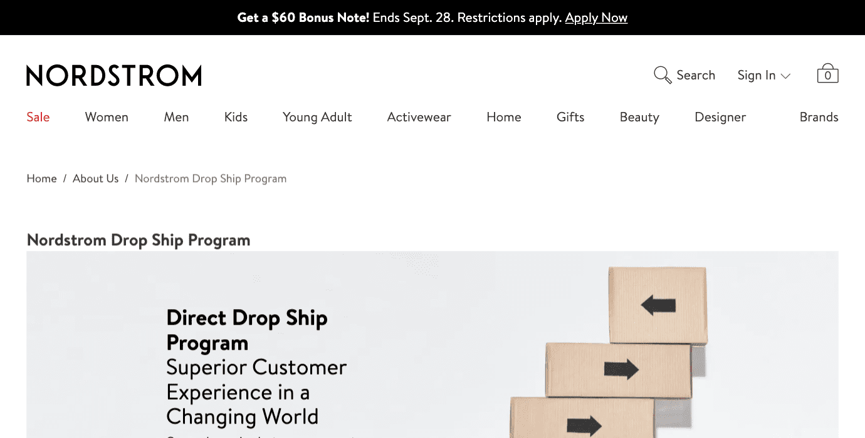865x438 pixels.
Task: Open the Designer menu
Action: point(720,117)
